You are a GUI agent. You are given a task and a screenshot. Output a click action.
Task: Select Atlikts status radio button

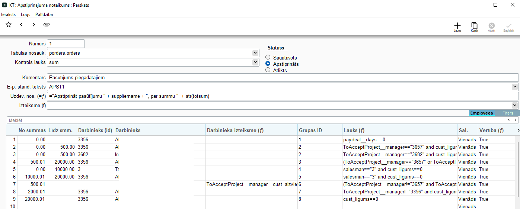click(x=268, y=70)
